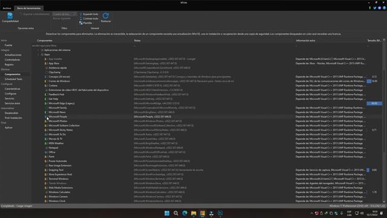Collapse Aplicaciones del sistema tree node

point(38,50)
